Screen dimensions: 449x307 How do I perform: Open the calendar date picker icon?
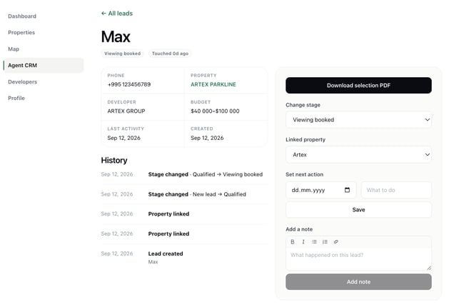pos(347,190)
